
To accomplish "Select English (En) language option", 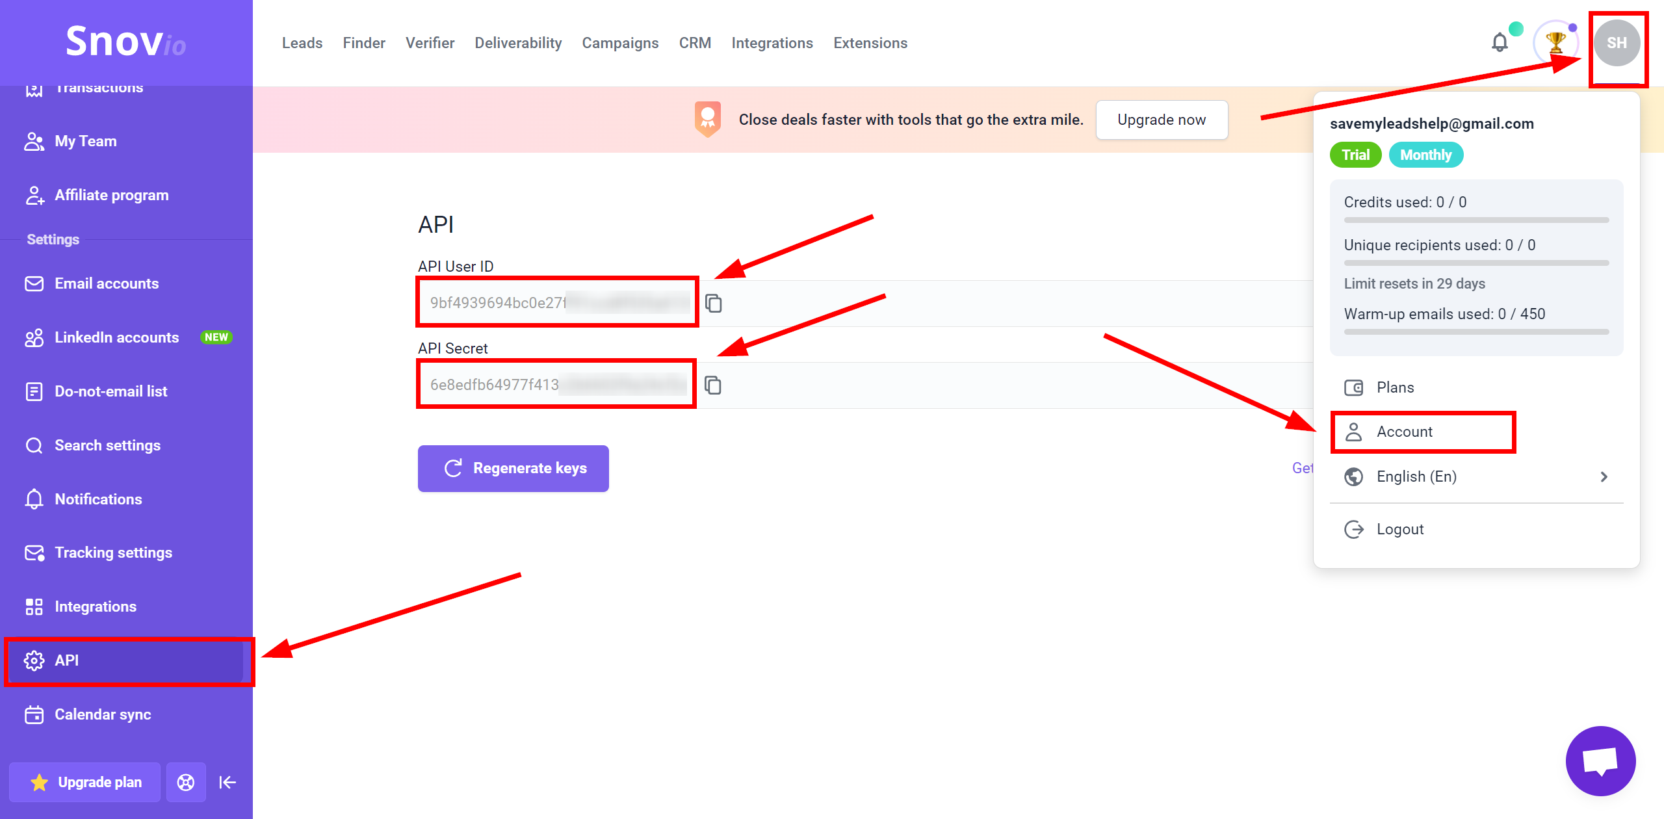I will coord(1477,477).
